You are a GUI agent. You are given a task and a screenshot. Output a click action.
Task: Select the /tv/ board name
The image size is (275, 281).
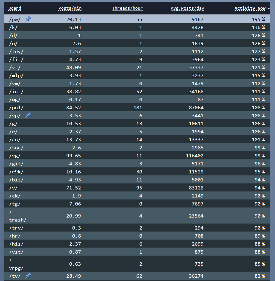pyautogui.click(x=15, y=276)
